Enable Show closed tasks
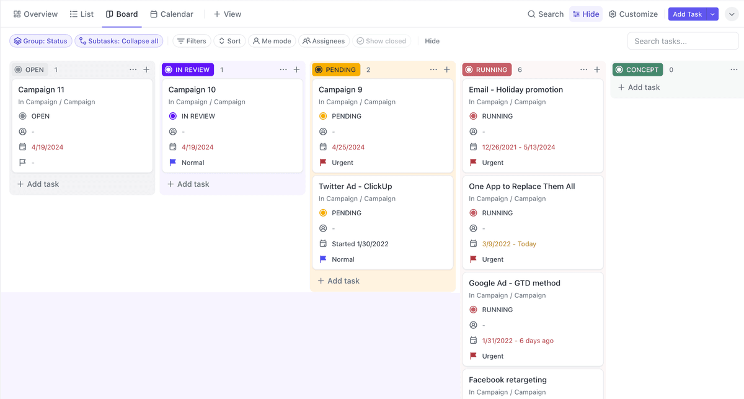 [381, 41]
